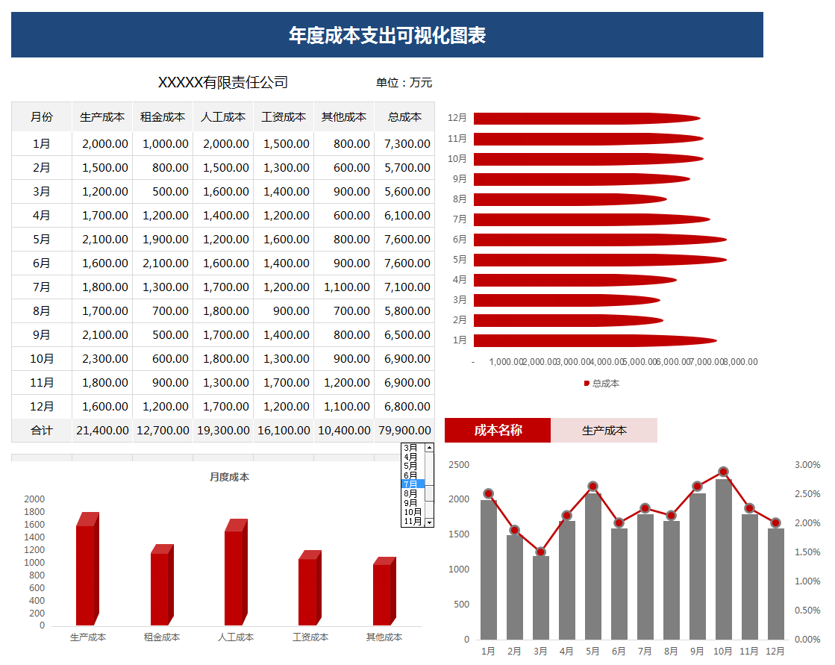Click the list box up scroll arrow
The image size is (835, 665).
point(429,449)
